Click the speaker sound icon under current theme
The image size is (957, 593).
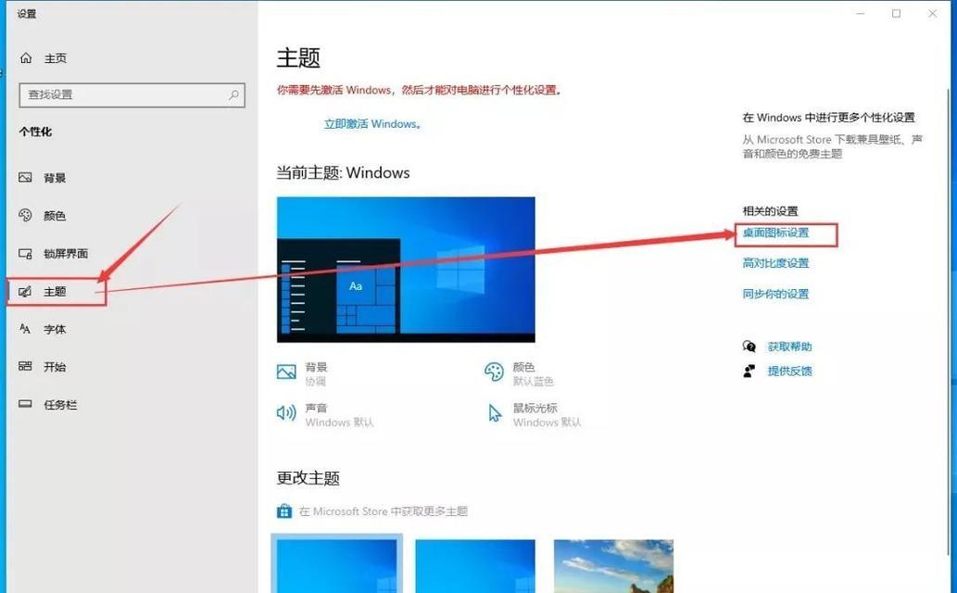click(286, 413)
